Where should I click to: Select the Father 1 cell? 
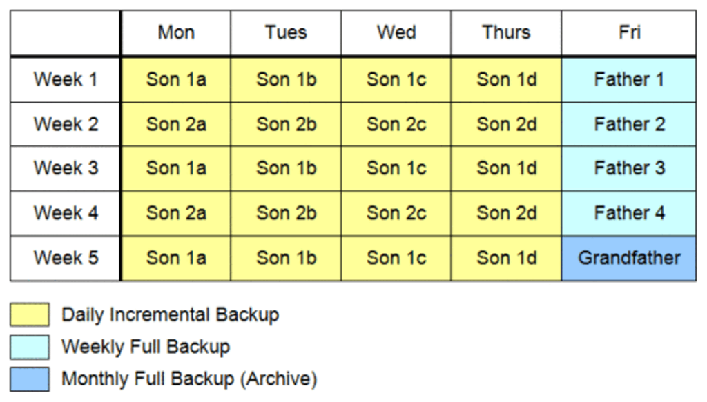629,79
